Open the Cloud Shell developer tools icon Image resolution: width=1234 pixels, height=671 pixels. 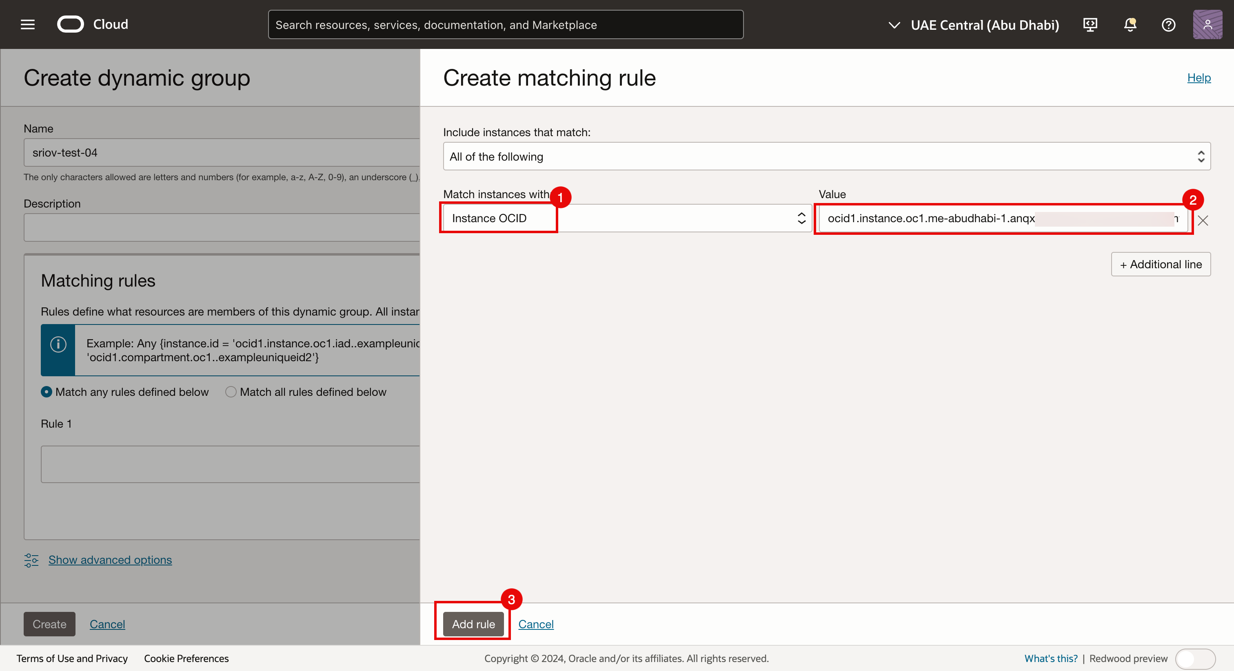[x=1090, y=24]
